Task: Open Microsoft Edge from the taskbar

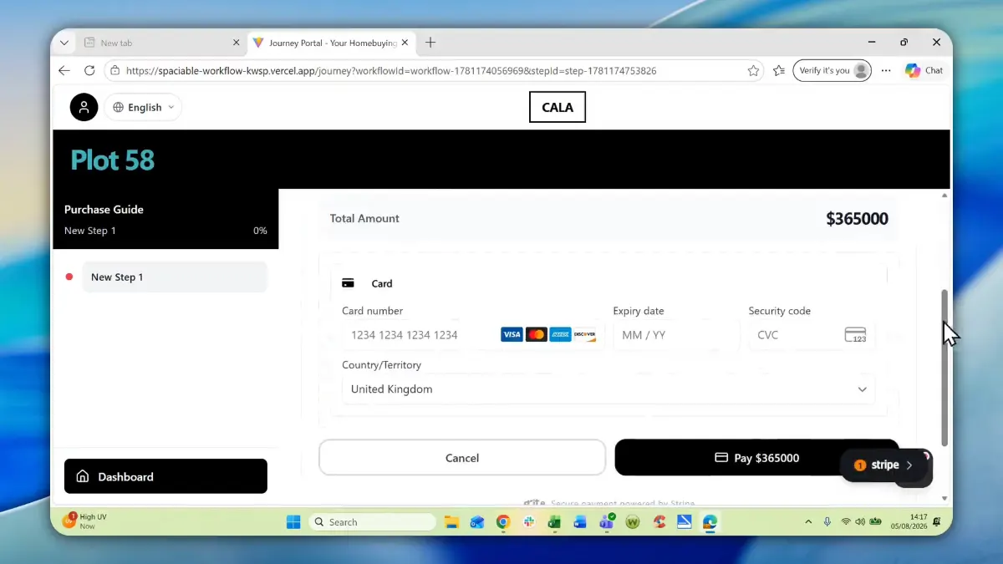Action: click(x=710, y=522)
